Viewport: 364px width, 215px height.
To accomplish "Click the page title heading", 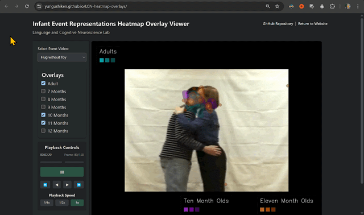I will (x=111, y=24).
